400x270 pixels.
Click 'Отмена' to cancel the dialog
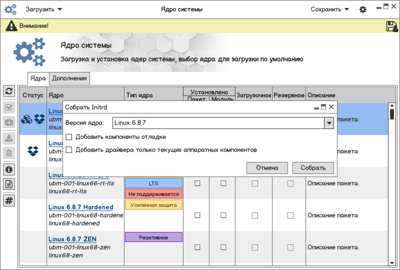pyautogui.click(x=267, y=168)
